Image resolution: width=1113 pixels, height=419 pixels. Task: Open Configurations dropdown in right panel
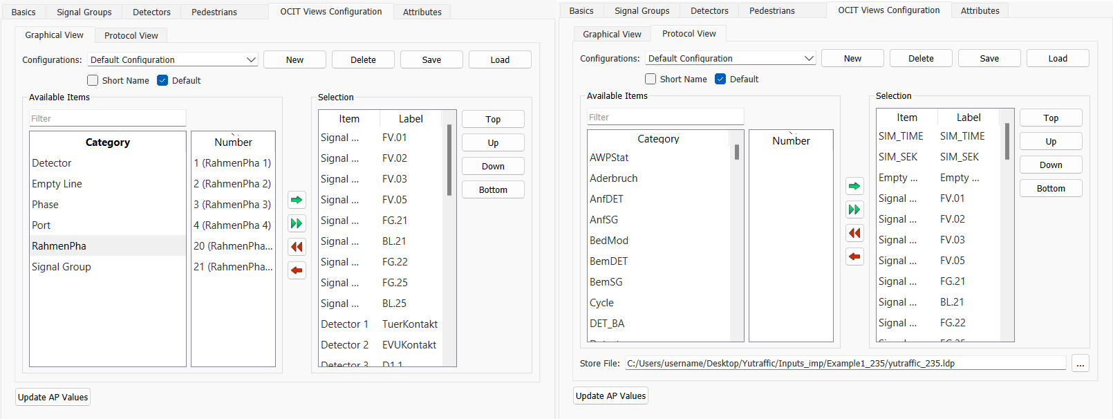point(731,59)
